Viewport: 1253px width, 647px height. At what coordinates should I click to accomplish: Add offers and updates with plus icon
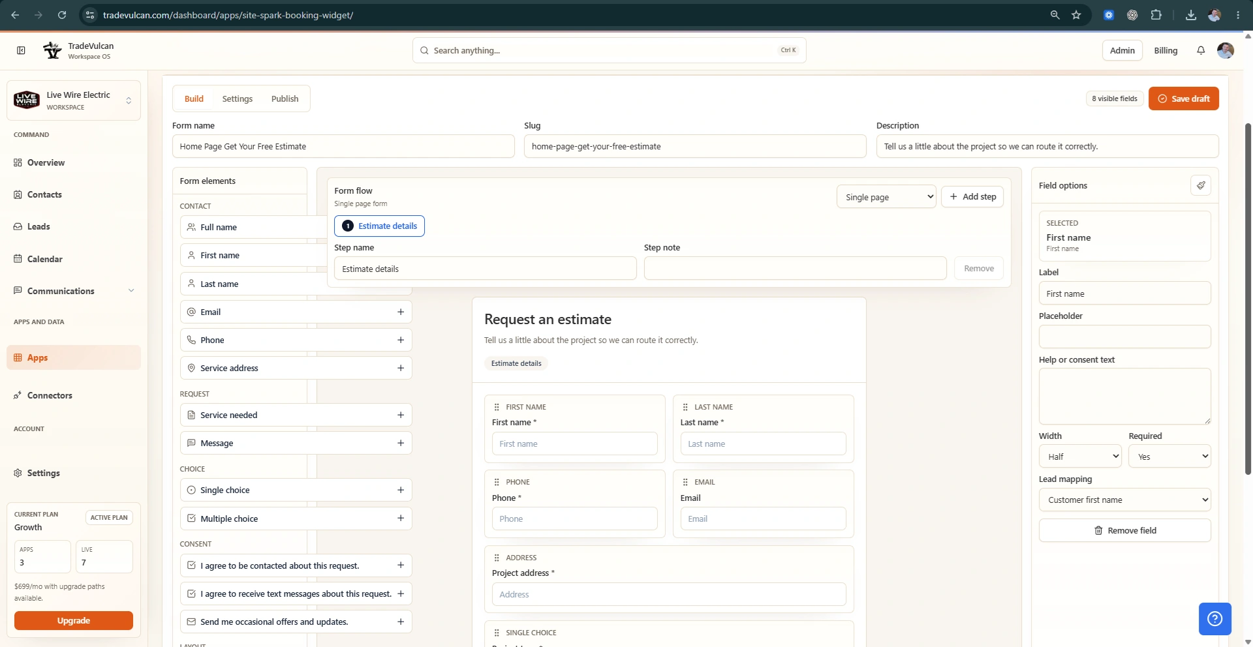click(401, 622)
